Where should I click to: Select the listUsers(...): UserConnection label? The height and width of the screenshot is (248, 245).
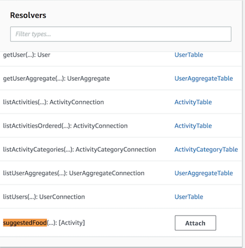pos(44,197)
